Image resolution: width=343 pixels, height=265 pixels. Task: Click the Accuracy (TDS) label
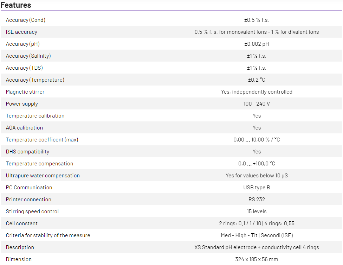click(x=24, y=68)
